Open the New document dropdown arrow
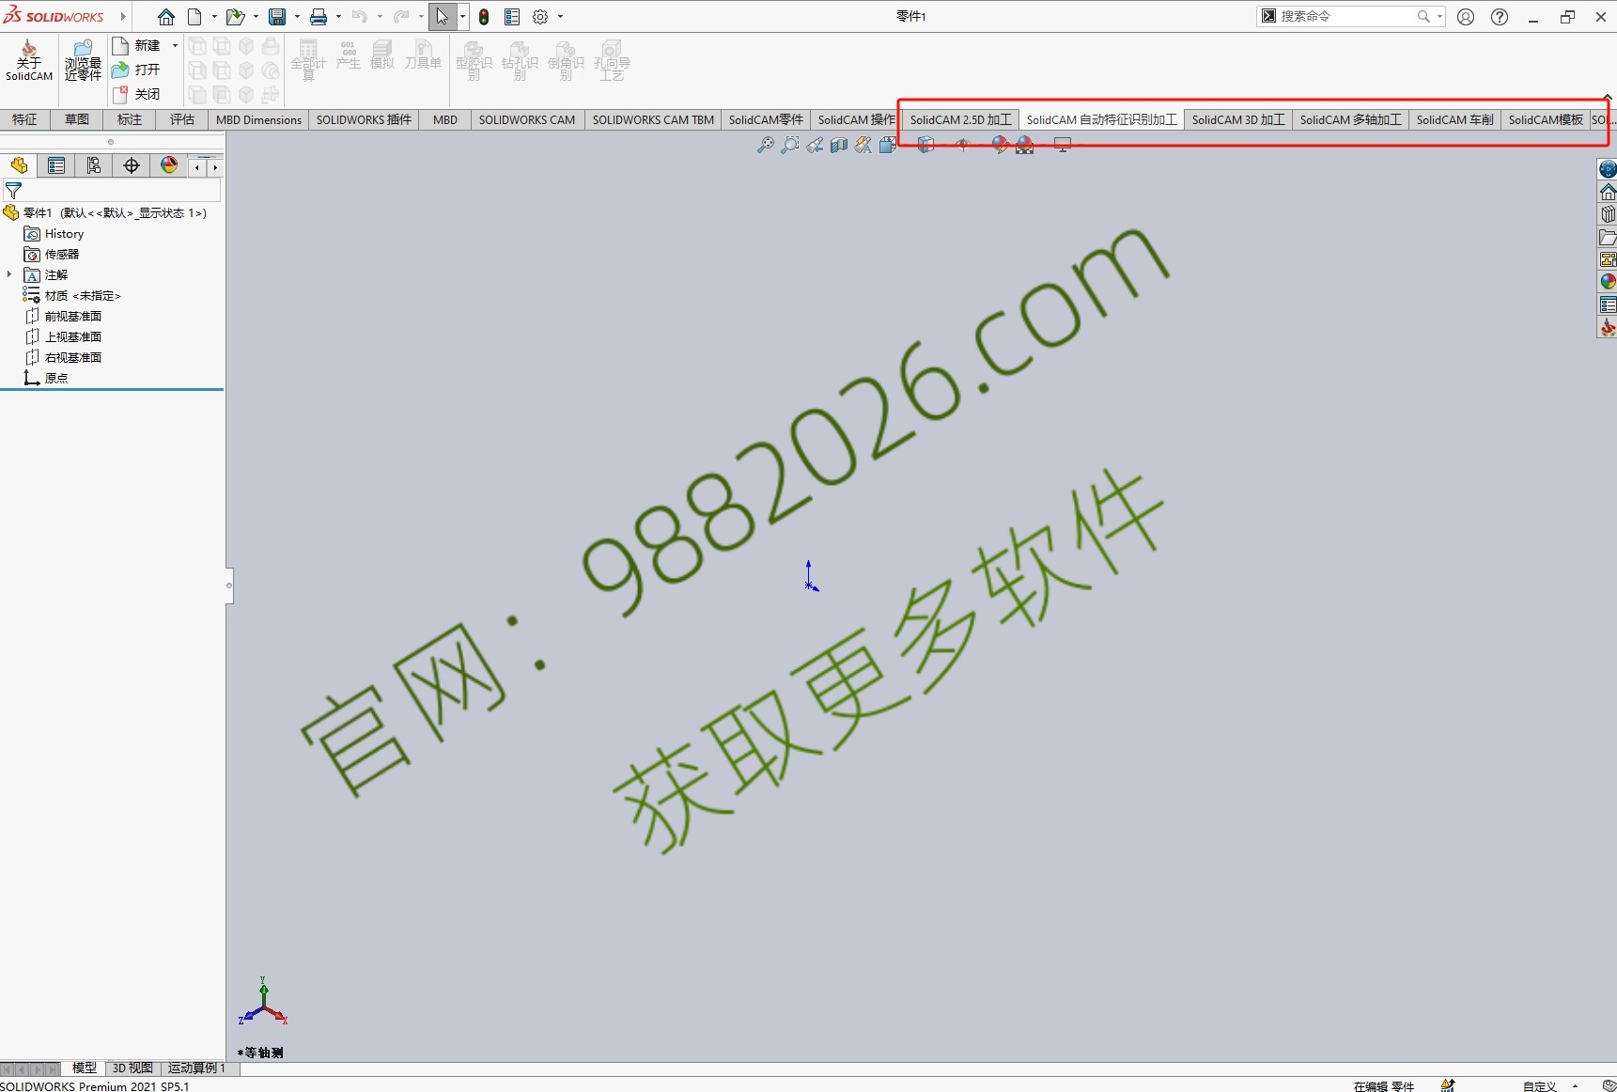 (214, 17)
